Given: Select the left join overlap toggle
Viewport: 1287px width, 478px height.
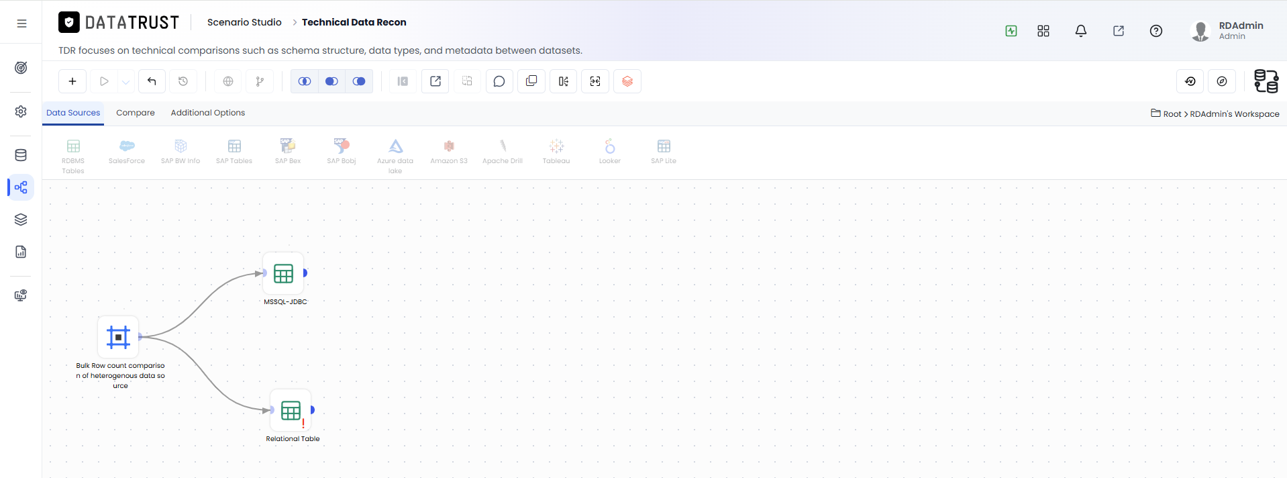Looking at the screenshot, I should point(331,81).
